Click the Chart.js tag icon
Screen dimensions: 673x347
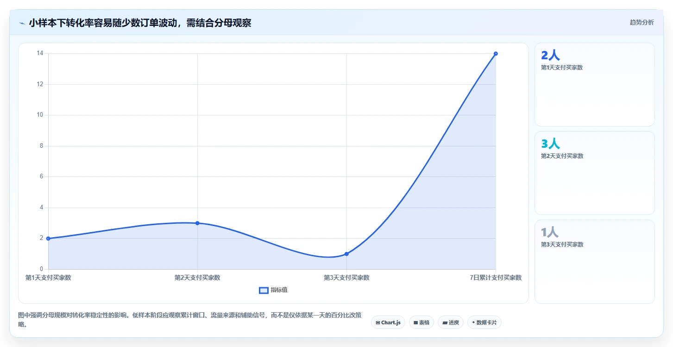(x=378, y=322)
